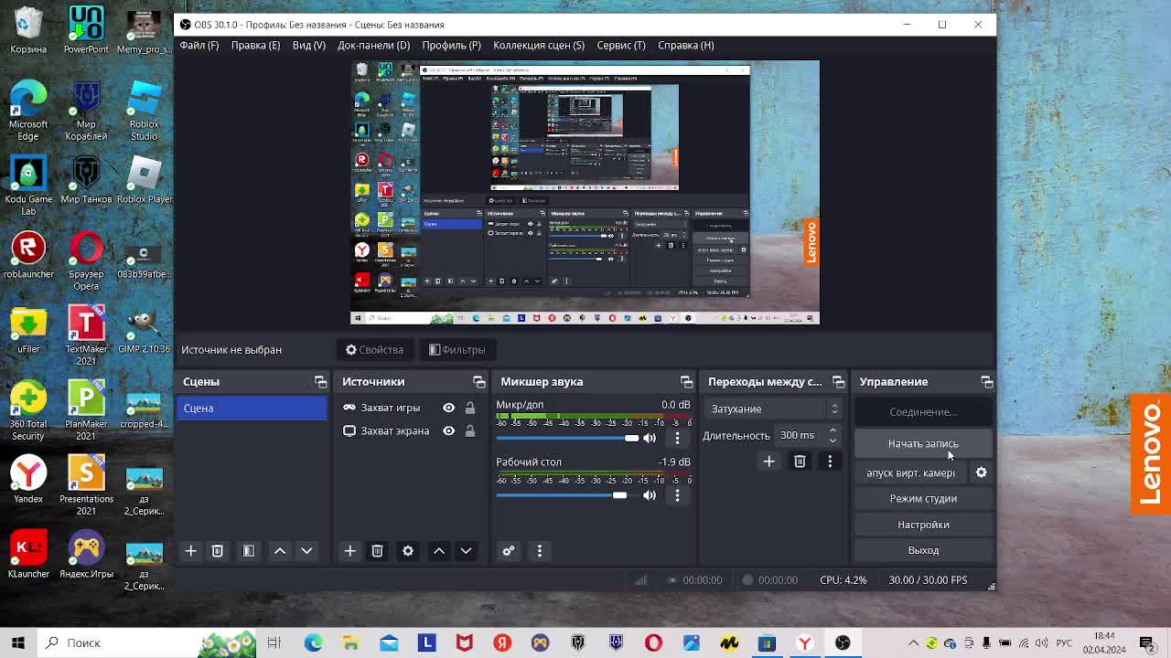Open the Правка (E) menu

[x=255, y=45]
